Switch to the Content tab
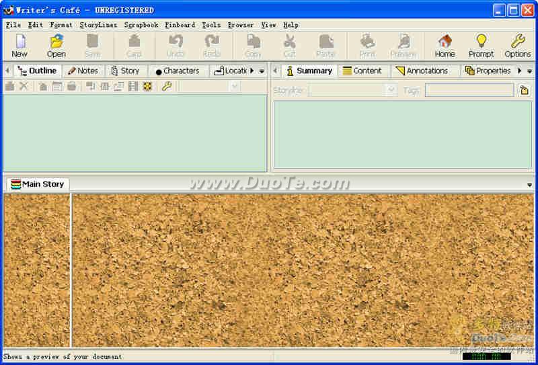 click(x=362, y=71)
